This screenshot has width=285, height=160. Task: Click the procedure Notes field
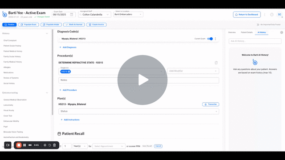(138, 80)
